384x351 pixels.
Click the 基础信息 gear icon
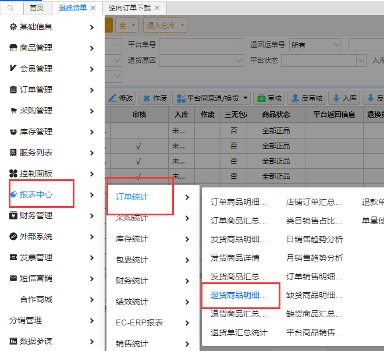point(13,27)
